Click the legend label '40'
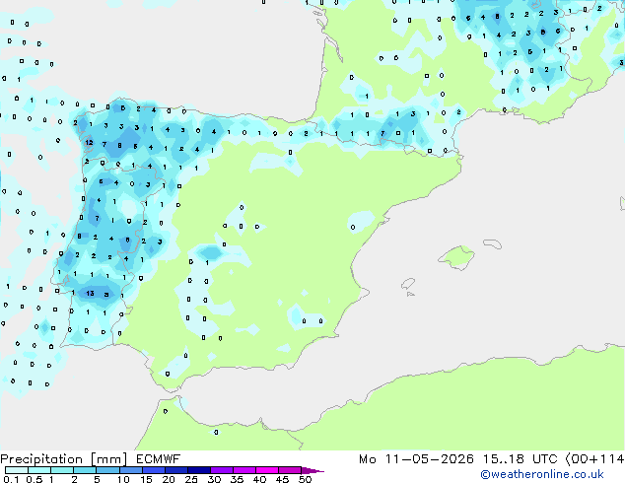 coord(259,479)
